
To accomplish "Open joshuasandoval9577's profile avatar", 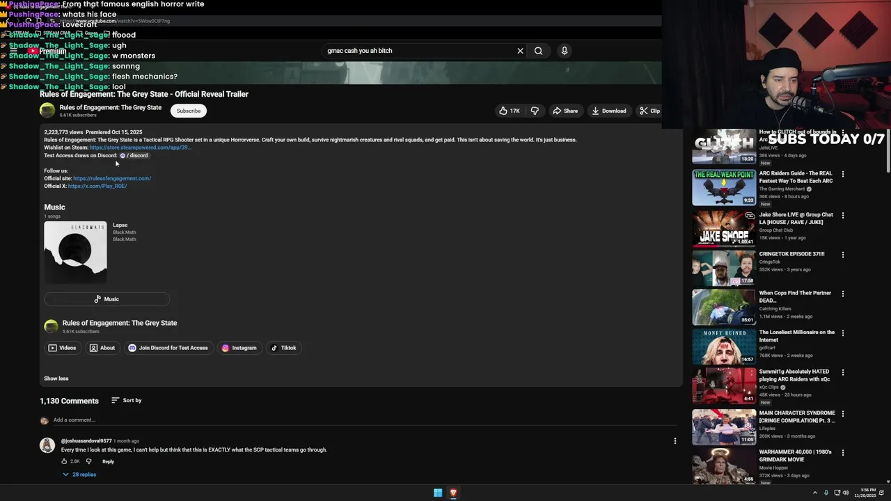I will [x=47, y=445].
